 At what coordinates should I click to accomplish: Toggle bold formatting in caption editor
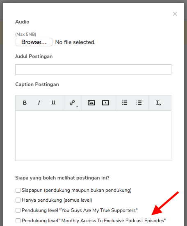pyautogui.click(x=25, y=103)
